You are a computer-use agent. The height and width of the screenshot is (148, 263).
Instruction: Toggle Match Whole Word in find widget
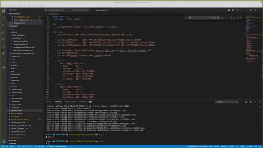click(x=215, y=18)
